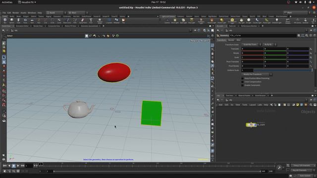Viewport: 317px width, 178px height.
Task: Switch to the Misc tab in parameters
Action: tap(238, 40)
